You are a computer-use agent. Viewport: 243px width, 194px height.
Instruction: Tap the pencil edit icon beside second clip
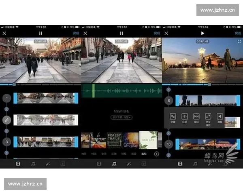[x=6, y=120]
